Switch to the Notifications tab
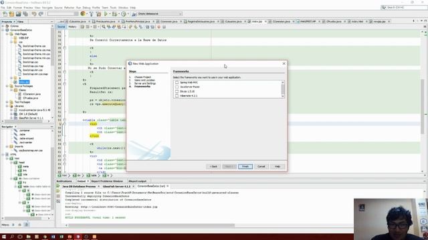The image size is (428, 240). (64, 181)
